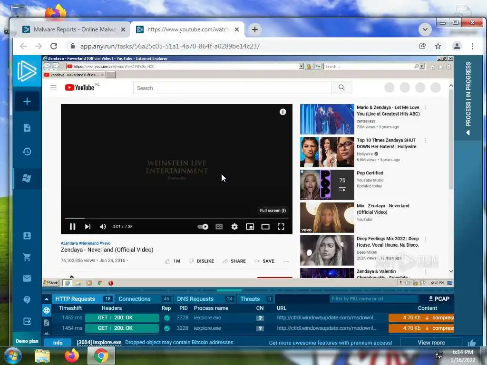Enable miniplayer mode icon
The image size is (487, 365).
point(250,227)
